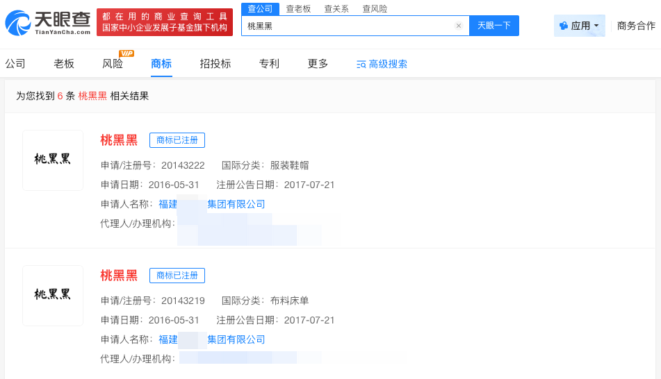661x379 pixels.
Task: Select the 专利 results category
Action: (269, 64)
